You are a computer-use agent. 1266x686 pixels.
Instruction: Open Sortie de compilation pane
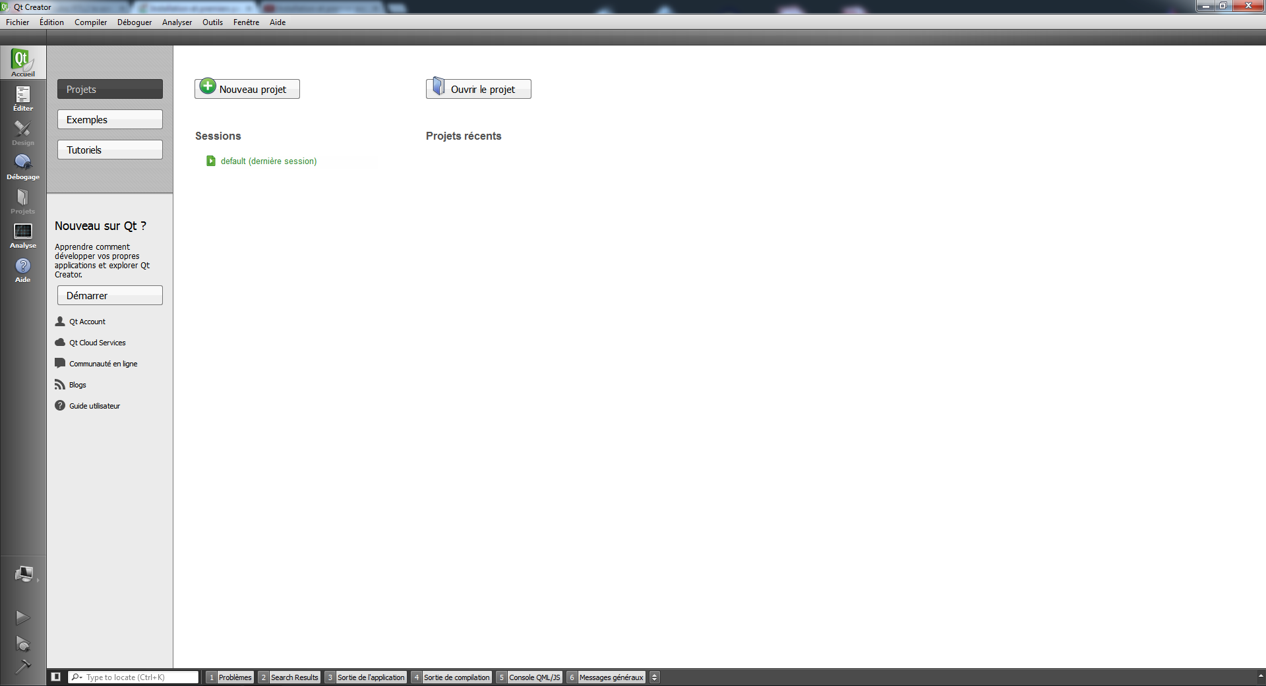point(451,677)
